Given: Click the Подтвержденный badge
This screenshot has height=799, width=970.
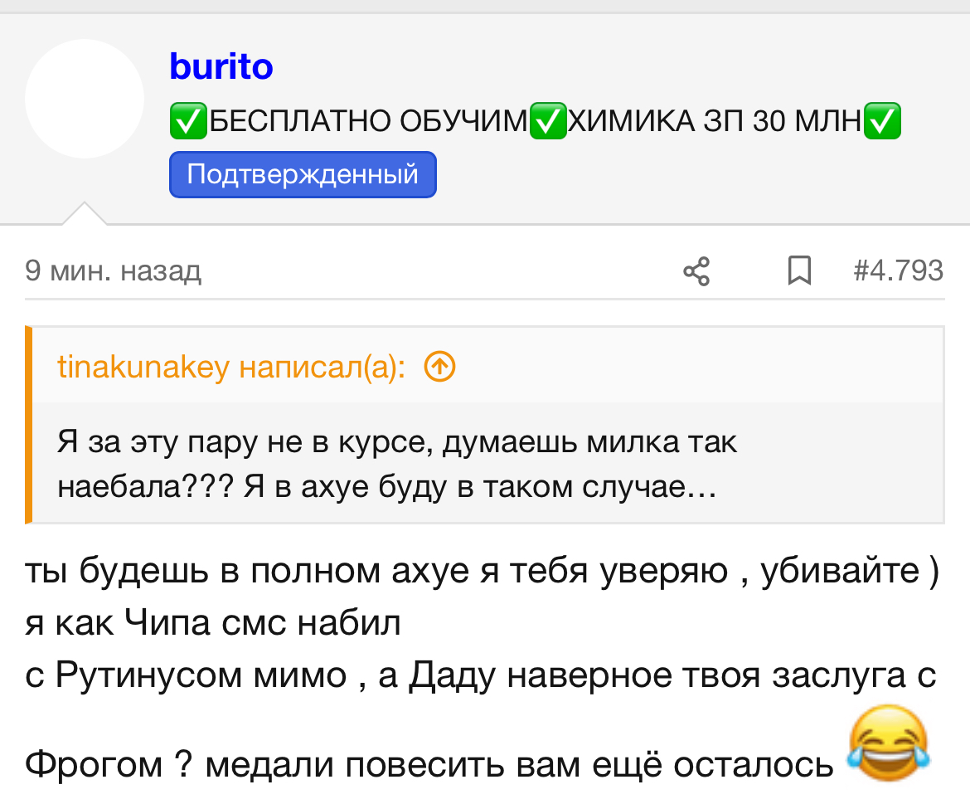Looking at the screenshot, I should pyautogui.click(x=303, y=174).
